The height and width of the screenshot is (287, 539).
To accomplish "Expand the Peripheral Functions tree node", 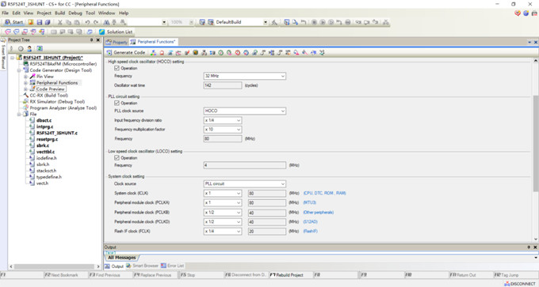I will pyautogui.click(x=25, y=83).
